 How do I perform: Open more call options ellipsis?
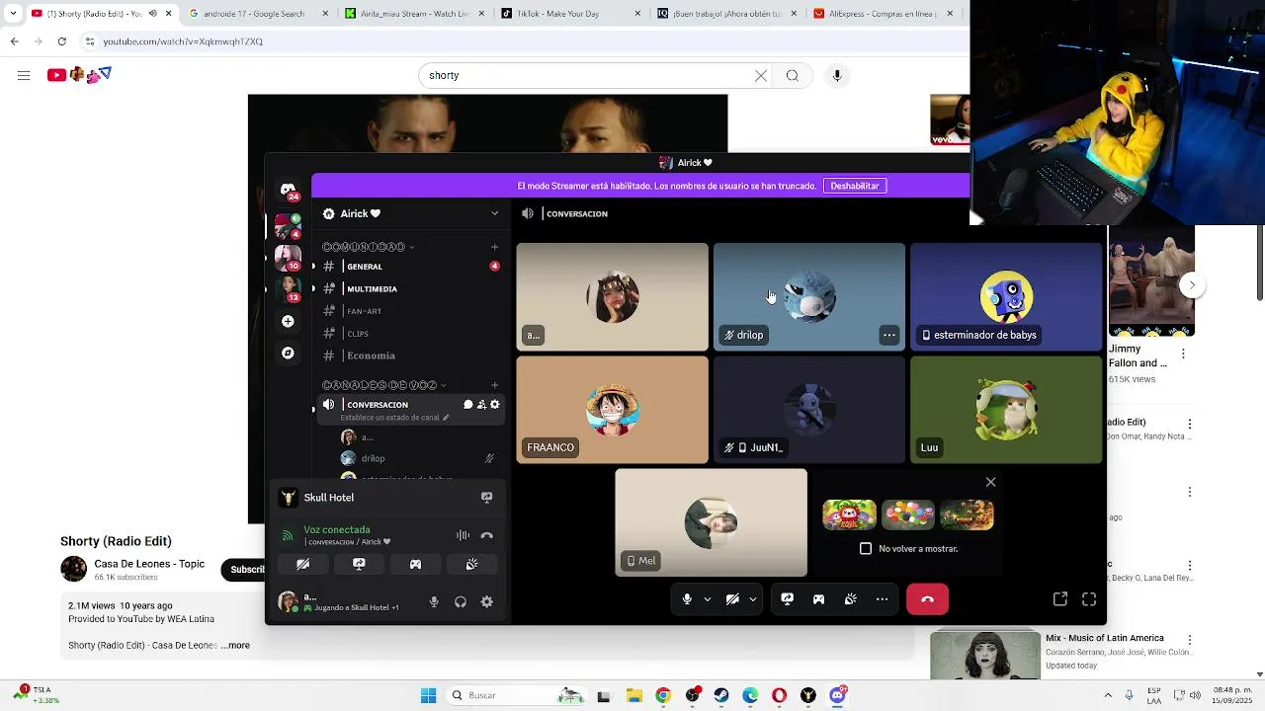click(882, 599)
